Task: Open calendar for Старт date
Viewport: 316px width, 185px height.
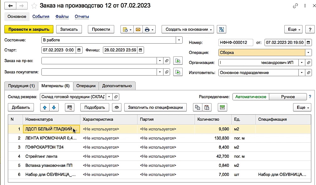Action: click(x=79, y=50)
